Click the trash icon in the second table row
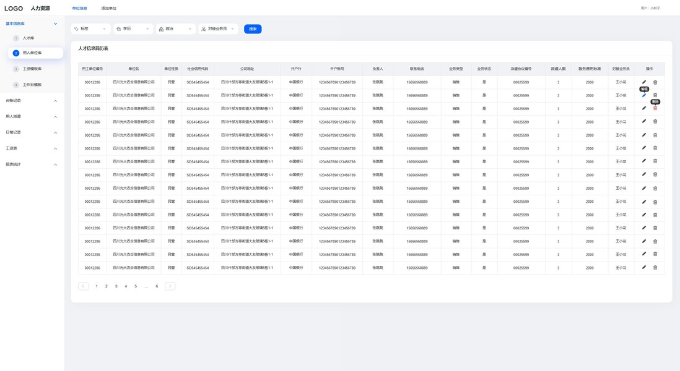Screen dimensions: 680x371 [655, 95]
